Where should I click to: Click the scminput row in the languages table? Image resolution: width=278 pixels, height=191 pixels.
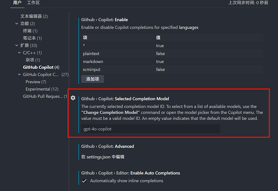pyautogui.click(x=172, y=70)
